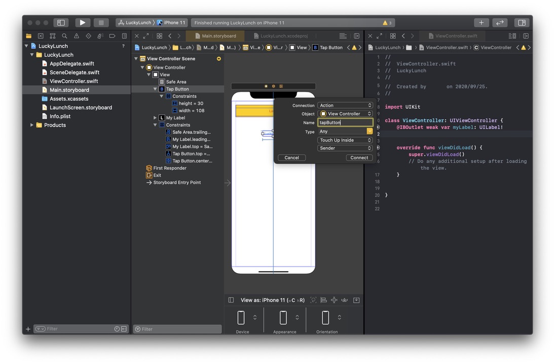Screen dimensions: 555x364
Task: Select the Exit outline item
Action: pos(157,175)
